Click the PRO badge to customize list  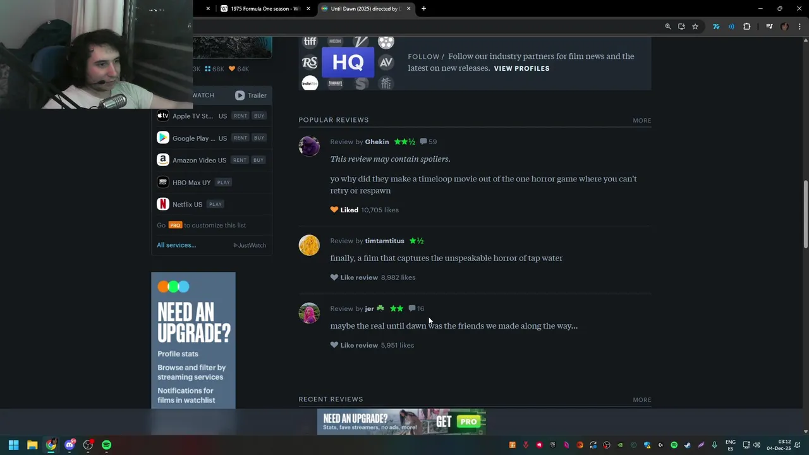pos(175,225)
